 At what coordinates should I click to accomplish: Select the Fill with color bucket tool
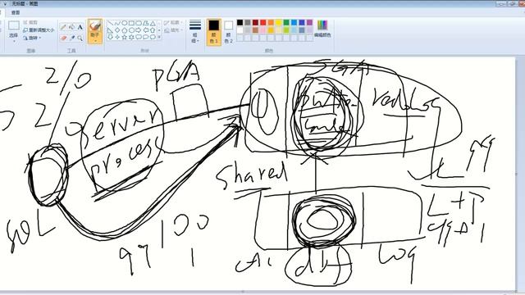click(x=71, y=27)
